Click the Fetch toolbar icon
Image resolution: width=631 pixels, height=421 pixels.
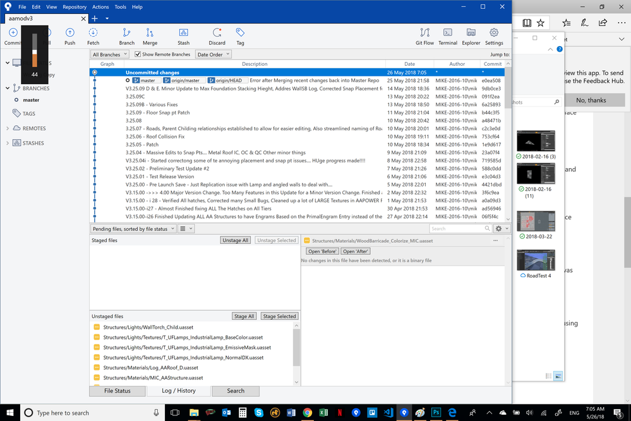(x=93, y=33)
